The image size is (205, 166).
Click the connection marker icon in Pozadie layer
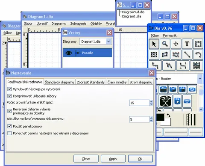click(78, 53)
